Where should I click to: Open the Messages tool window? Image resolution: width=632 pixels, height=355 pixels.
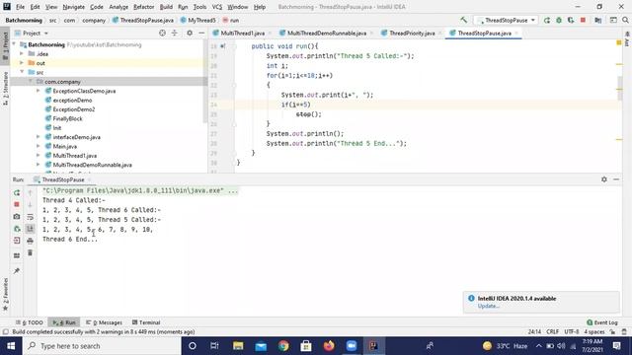(104, 322)
